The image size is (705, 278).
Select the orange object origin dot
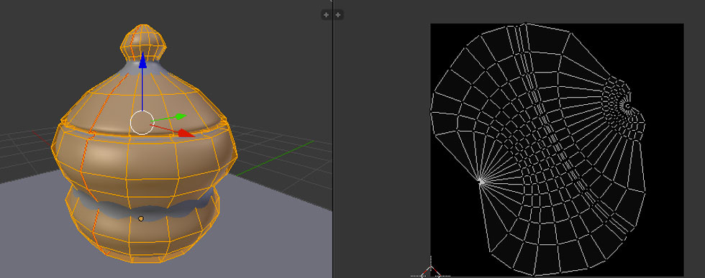141,218
